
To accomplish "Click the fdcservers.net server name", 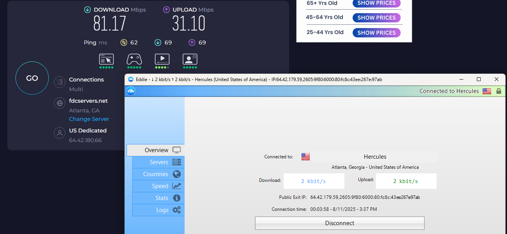I will [x=88, y=101].
